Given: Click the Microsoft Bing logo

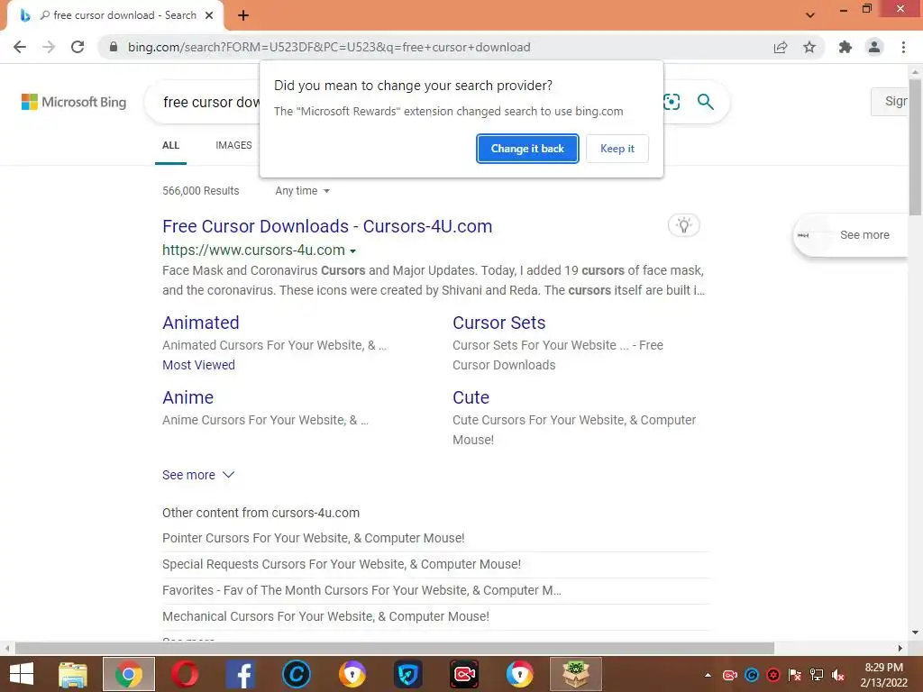Looking at the screenshot, I should 74,102.
